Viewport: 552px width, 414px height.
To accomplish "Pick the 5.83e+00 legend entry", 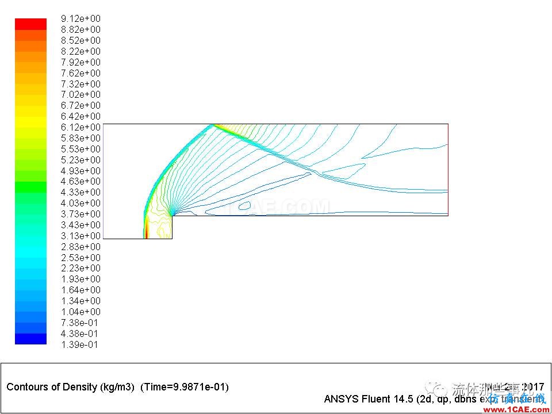I will [80, 138].
